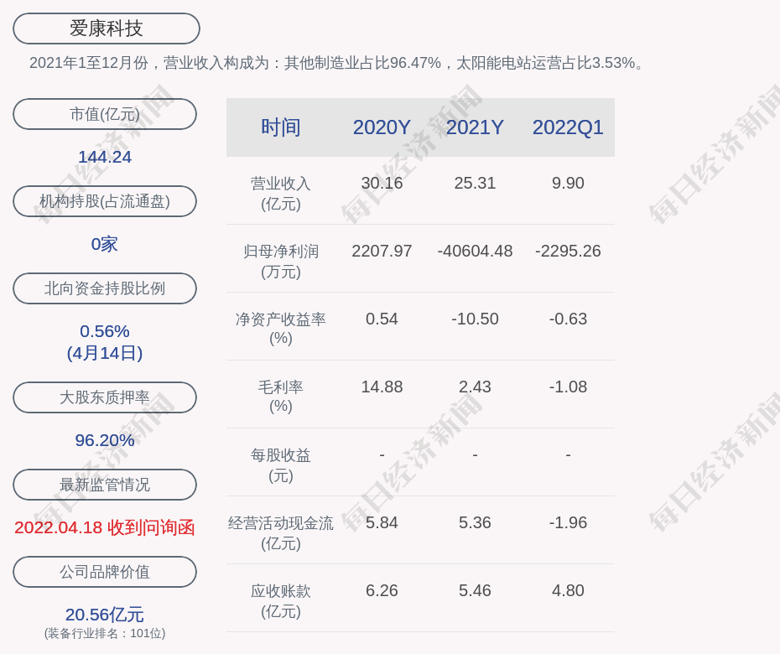Select revenue value 25.31
This screenshot has width=780, height=654.
coord(475,183)
